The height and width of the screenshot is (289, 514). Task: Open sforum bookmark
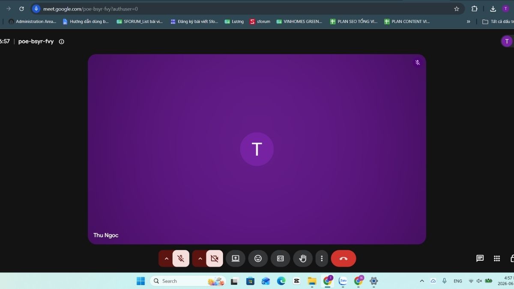pos(260,21)
